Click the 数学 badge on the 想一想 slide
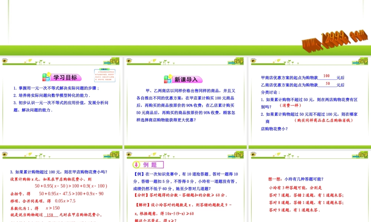 click(x=363, y=155)
